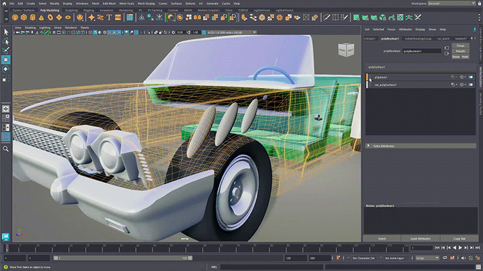483x271 pixels.
Task: Click the polygon platonic solid shelf icon
Action: click(x=80, y=17)
